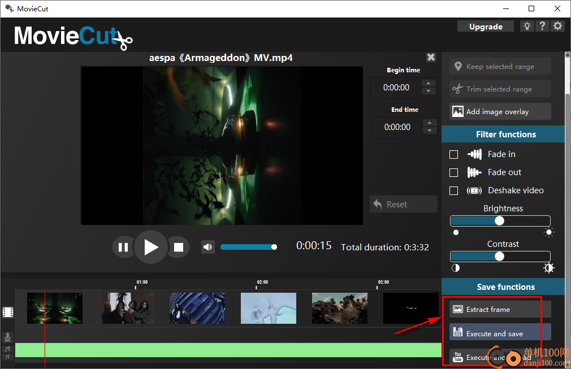Click Keep selected range

tap(500, 66)
